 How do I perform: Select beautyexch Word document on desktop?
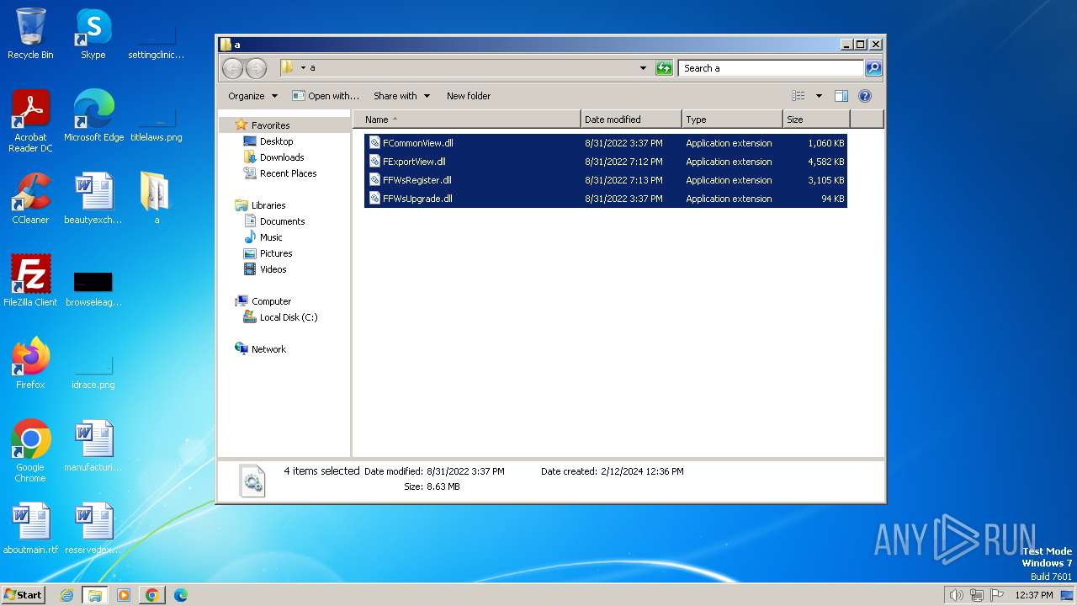[x=93, y=199]
